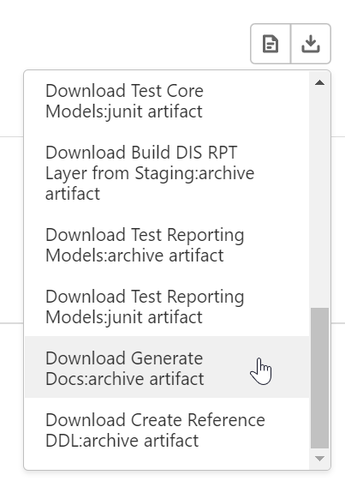Get the Staging DIS RPT Layer archive
Image resolution: width=345 pixels, height=481 pixels.
(167, 172)
